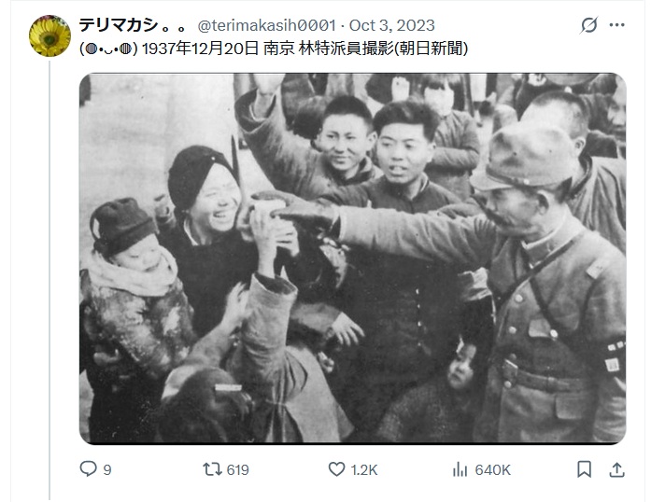Open the sunflower profile avatar
The image size is (651, 502).
coord(50,35)
